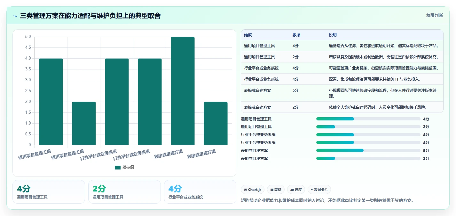Click the first progress bar, 通用项目管理工具 4分
Image resolution: width=456 pixels, height=216 pixels.
pos(368,119)
